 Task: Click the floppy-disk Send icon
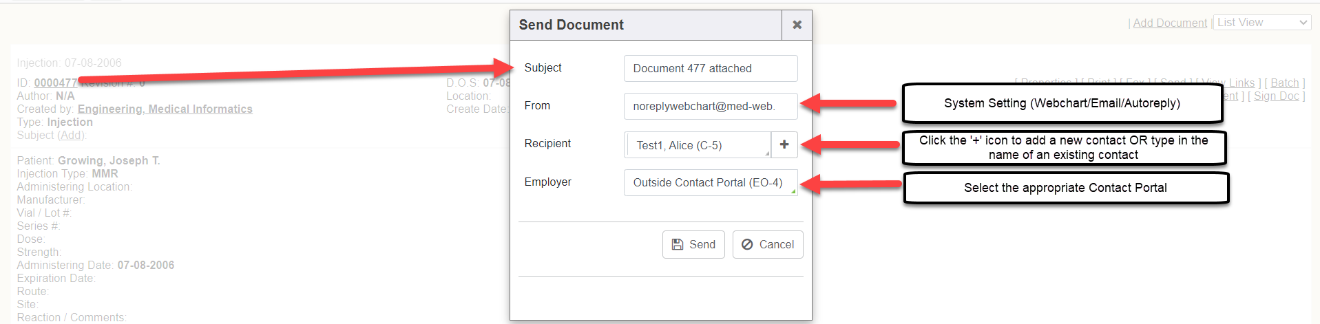678,244
